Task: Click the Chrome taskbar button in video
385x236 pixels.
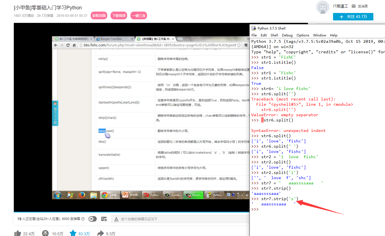Action: [110, 195]
